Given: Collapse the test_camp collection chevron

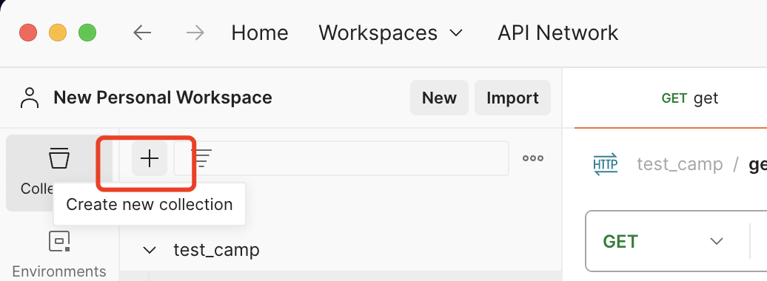Looking at the screenshot, I should click(149, 250).
